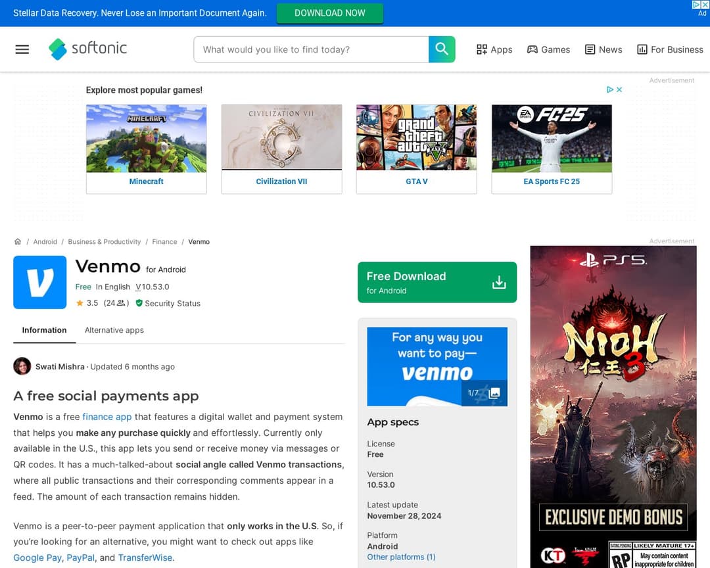Open the hamburger menu icon

coord(22,49)
